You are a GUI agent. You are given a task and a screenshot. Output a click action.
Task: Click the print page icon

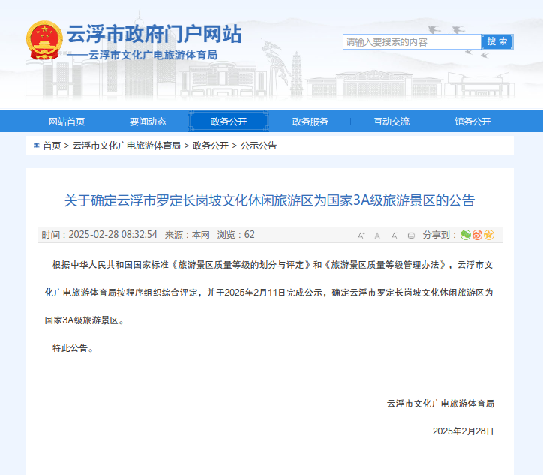(411, 236)
